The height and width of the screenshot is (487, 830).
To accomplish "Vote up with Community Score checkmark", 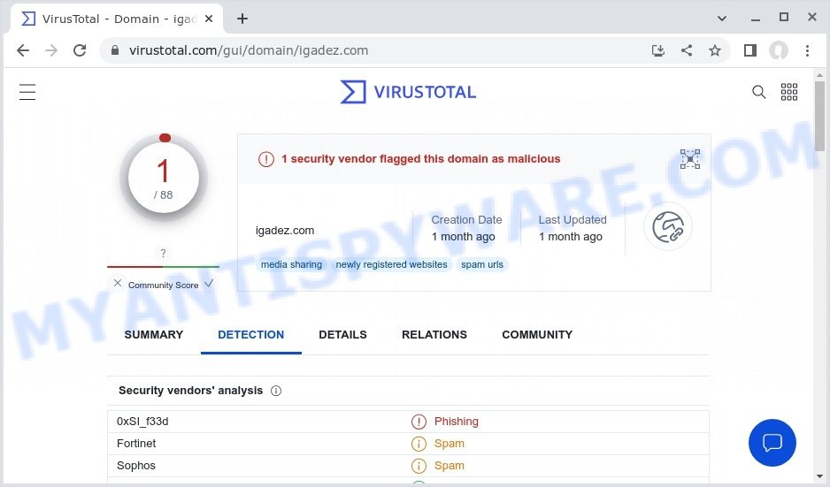I will coord(209,284).
